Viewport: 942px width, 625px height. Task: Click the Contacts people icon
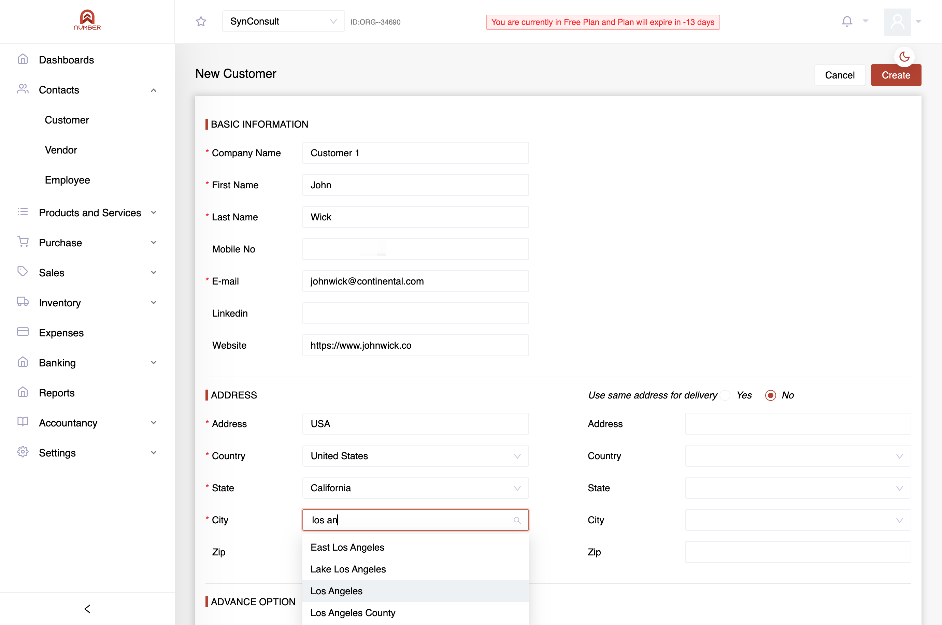tap(23, 89)
